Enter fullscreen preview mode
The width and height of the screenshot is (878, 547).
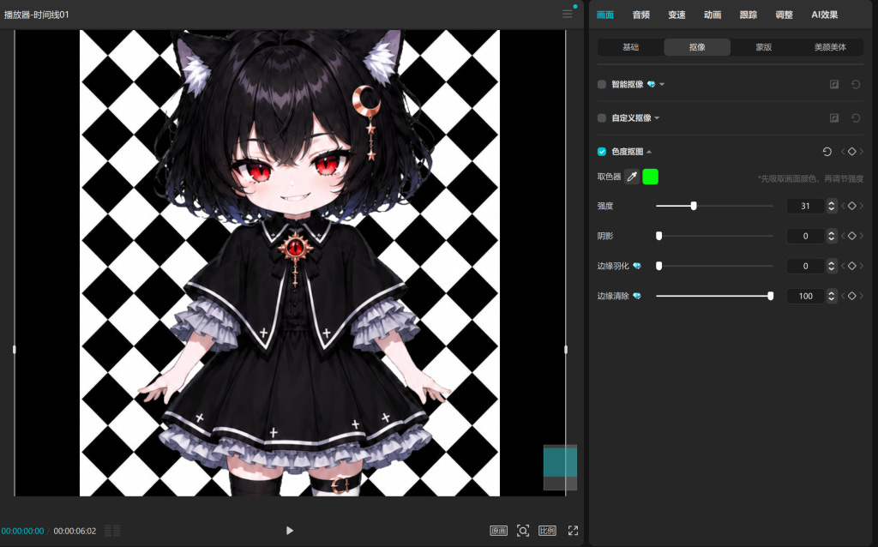click(573, 530)
